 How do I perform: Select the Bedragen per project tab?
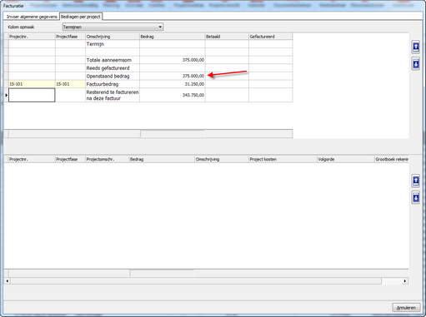[81, 17]
